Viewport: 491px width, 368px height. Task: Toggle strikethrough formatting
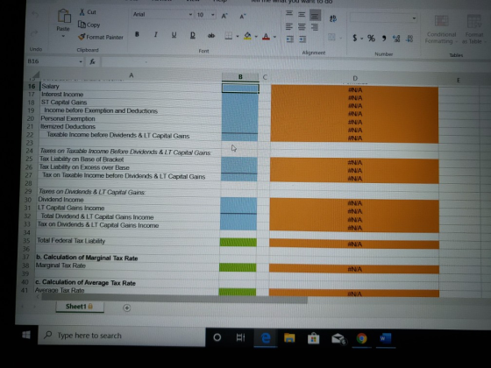pos(211,36)
